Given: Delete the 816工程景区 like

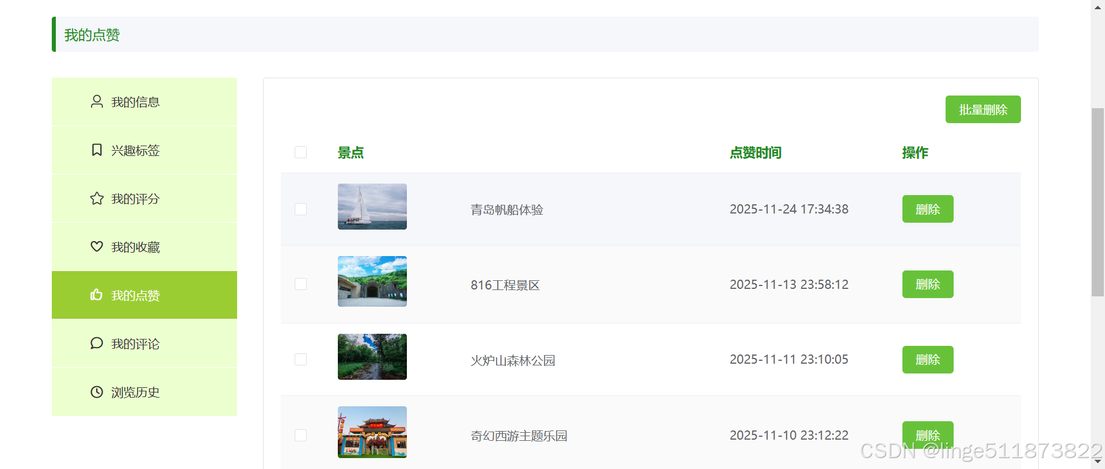Looking at the screenshot, I should (928, 284).
